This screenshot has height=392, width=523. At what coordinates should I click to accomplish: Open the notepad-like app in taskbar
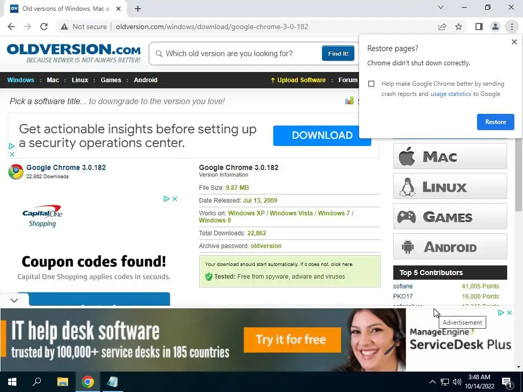[x=112, y=382]
